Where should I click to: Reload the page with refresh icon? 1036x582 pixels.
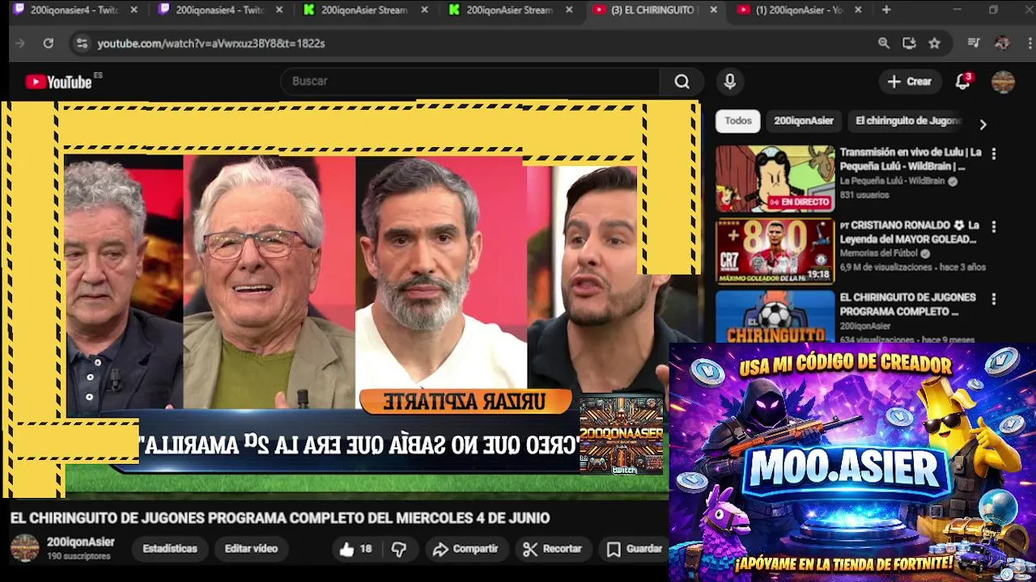49,43
